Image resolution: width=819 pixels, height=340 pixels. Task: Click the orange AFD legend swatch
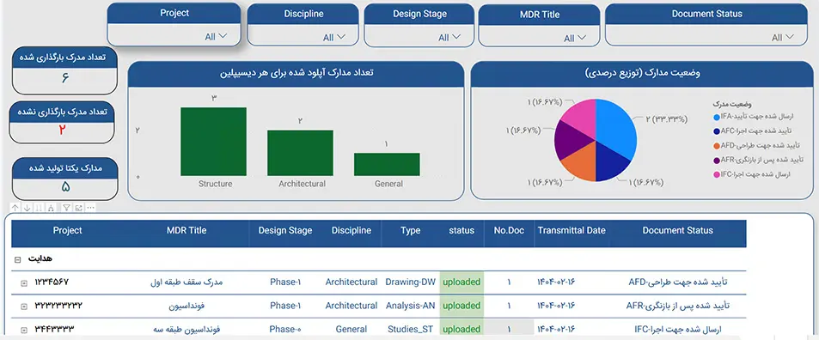[717, 145]
